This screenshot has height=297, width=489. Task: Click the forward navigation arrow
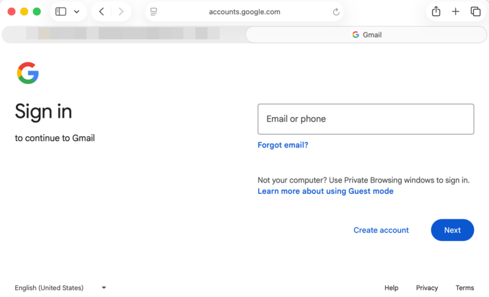[x=121, y=11]
